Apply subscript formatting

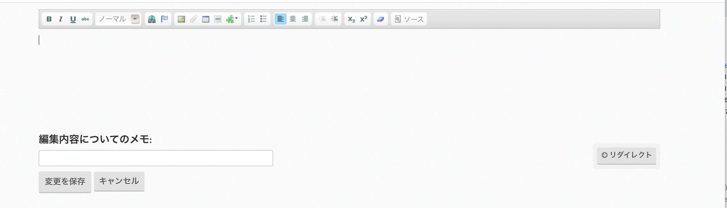tap(351, 19)
